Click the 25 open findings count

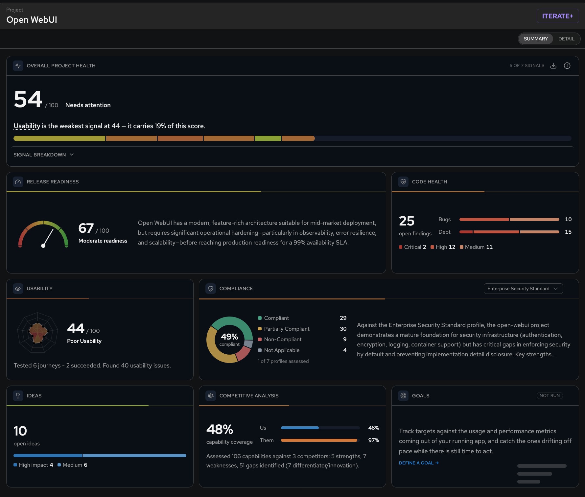(x=407, y=221)
